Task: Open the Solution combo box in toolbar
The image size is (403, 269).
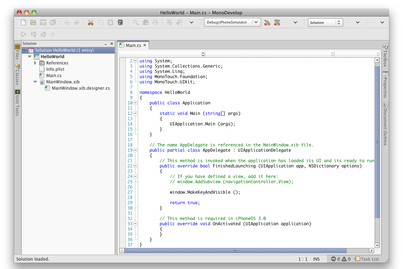Action: point(325,22)
